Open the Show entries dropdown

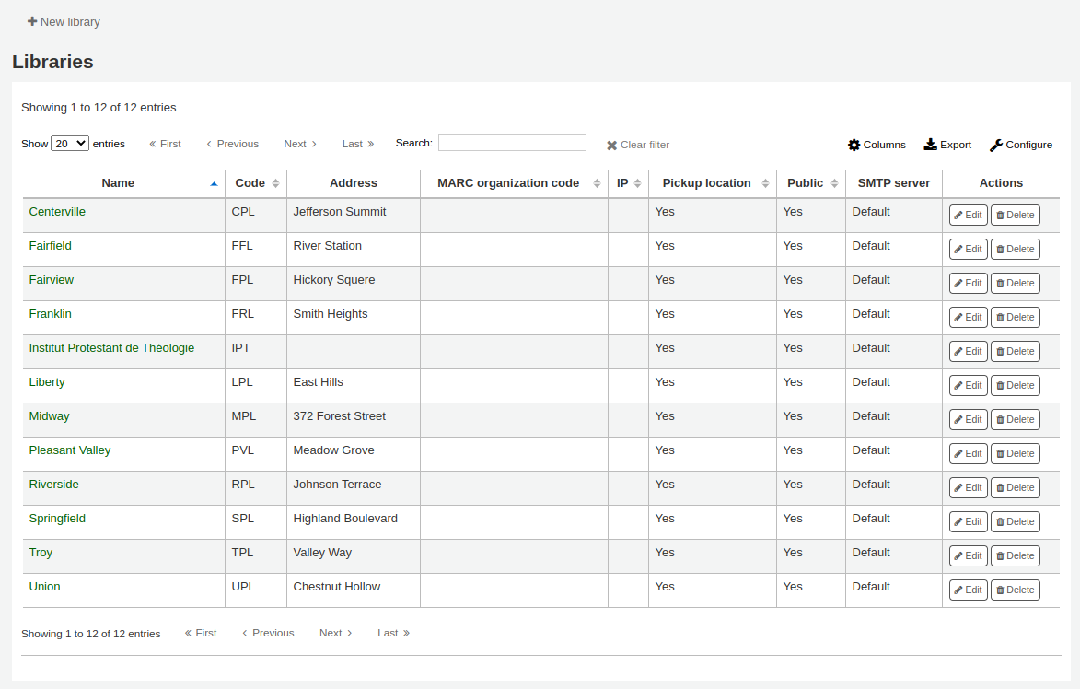pos(69,143)
